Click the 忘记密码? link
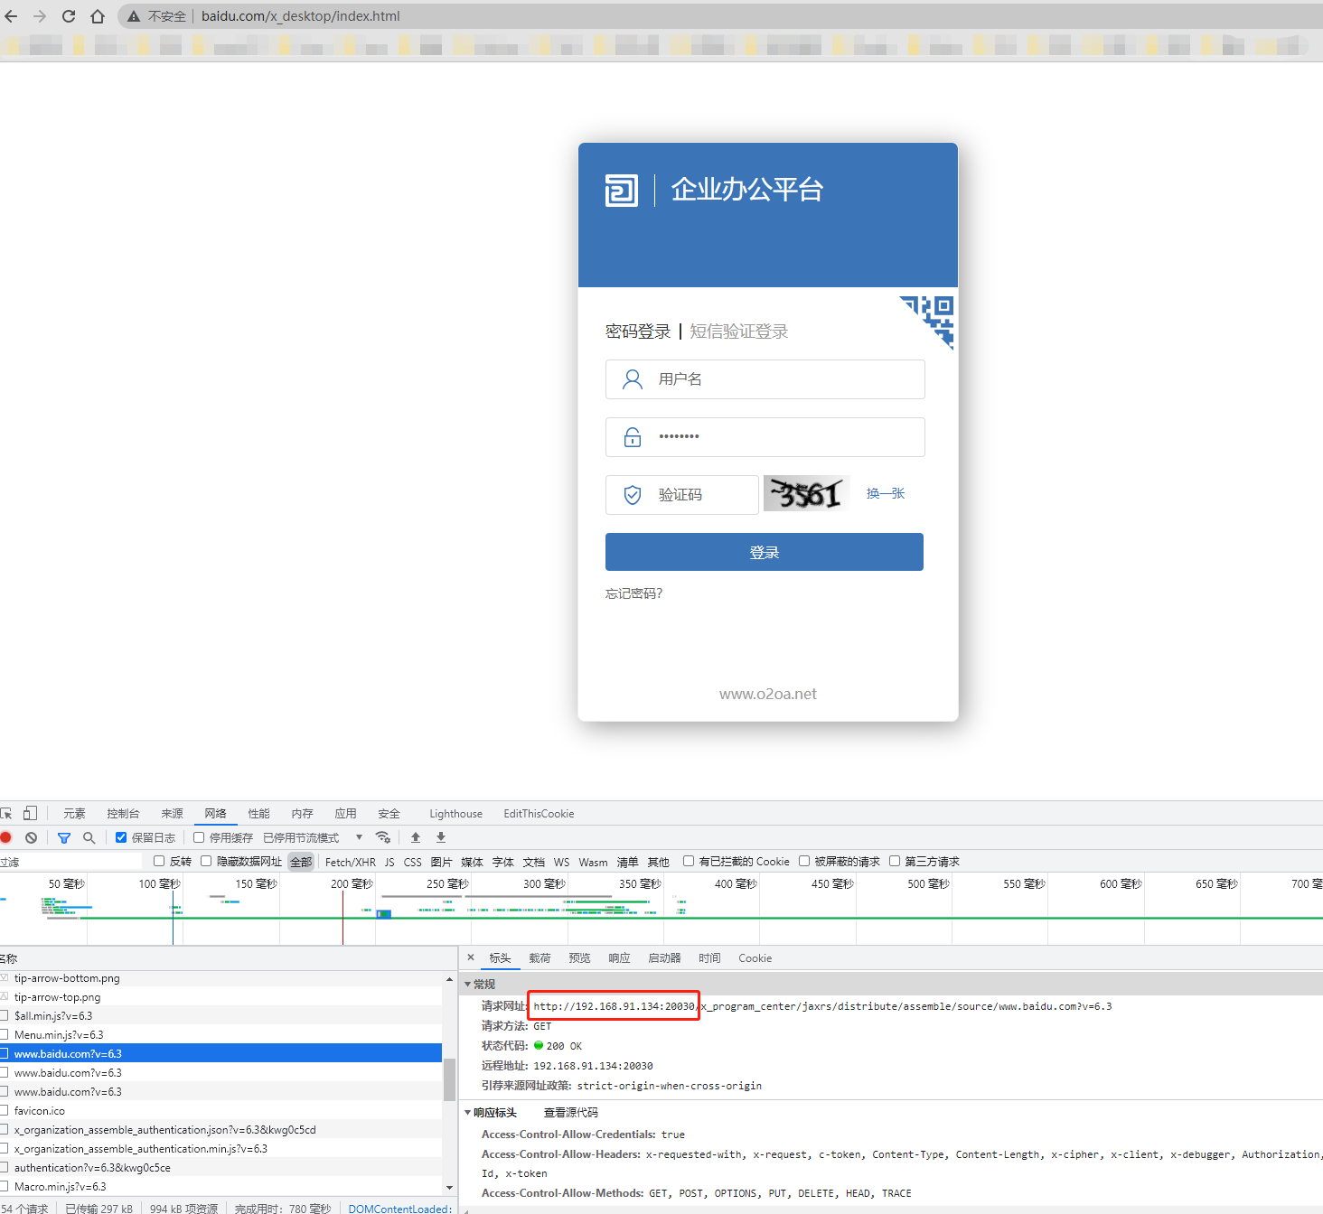This screenshot has width=1323, height=1214. (x=633, y=593)
